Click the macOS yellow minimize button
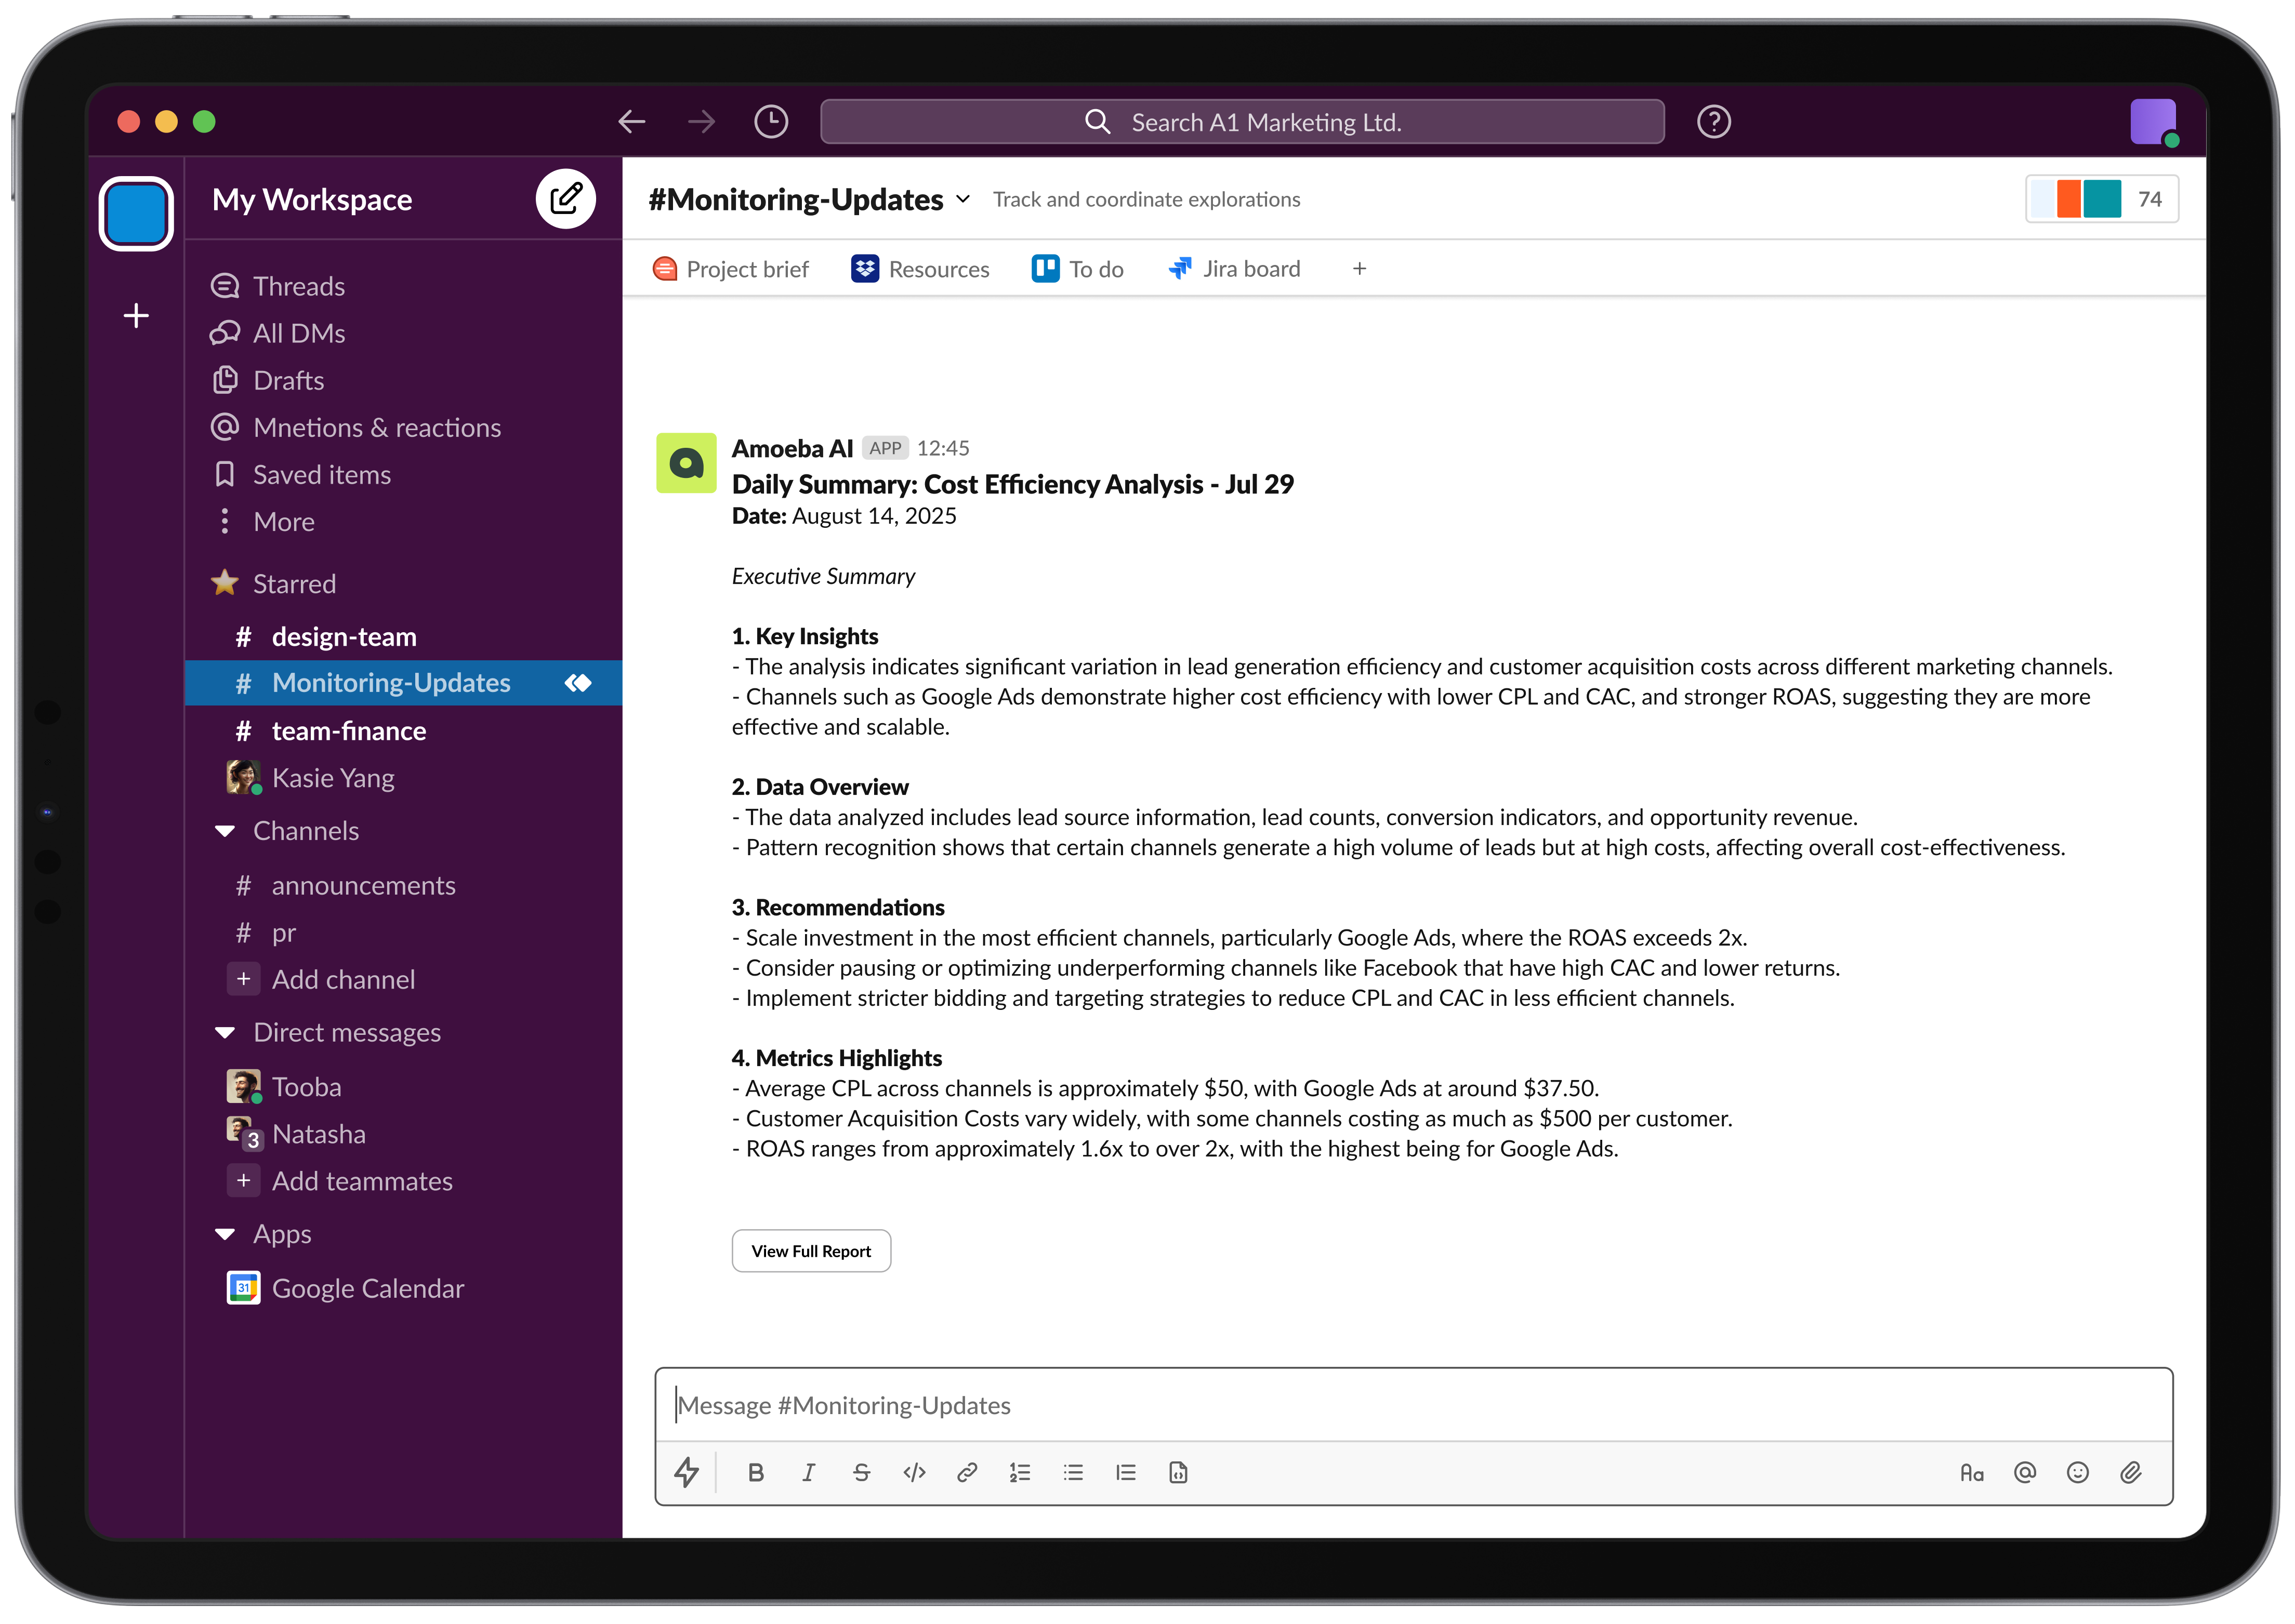 166,122
